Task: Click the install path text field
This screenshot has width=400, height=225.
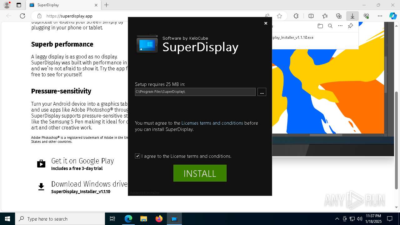Action: pos(195,92)
